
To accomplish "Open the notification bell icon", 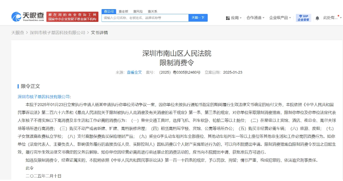I will click(x=317, y=18).
